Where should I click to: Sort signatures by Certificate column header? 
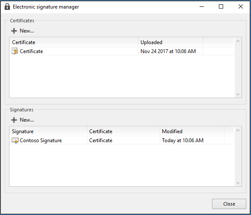coord(123,131)
